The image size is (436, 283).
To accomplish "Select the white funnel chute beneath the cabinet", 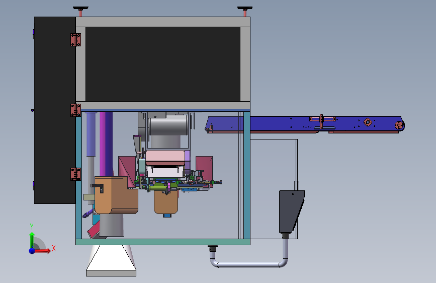I will [x=111, y=258].
